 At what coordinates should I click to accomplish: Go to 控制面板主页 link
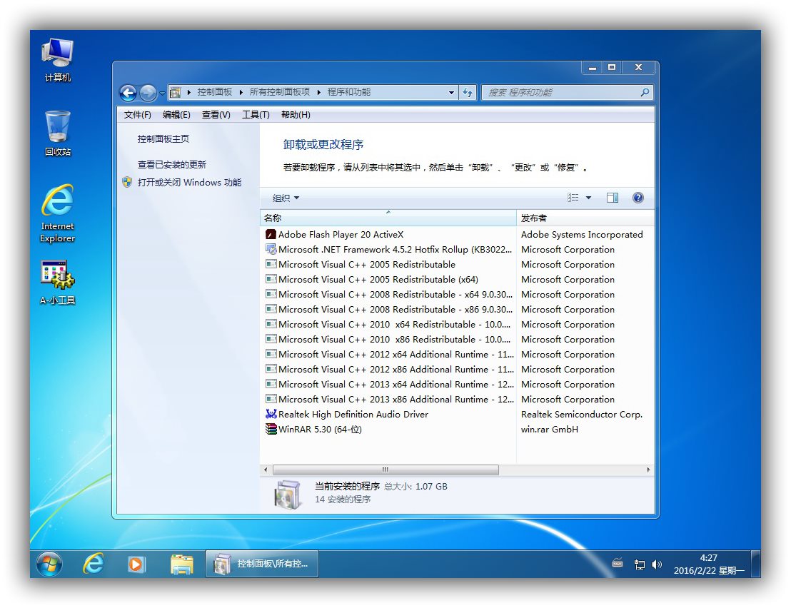pyautogui.click(x=163, y=138)
